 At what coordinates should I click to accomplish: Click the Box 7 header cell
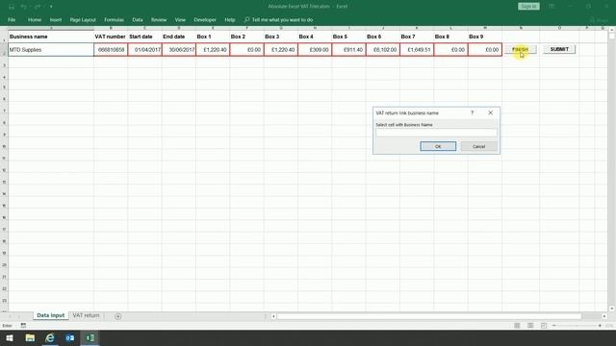coord(417,37)
